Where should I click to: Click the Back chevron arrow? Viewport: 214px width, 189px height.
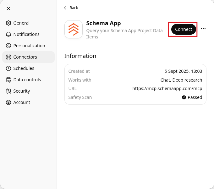click(x=65, y=8)
